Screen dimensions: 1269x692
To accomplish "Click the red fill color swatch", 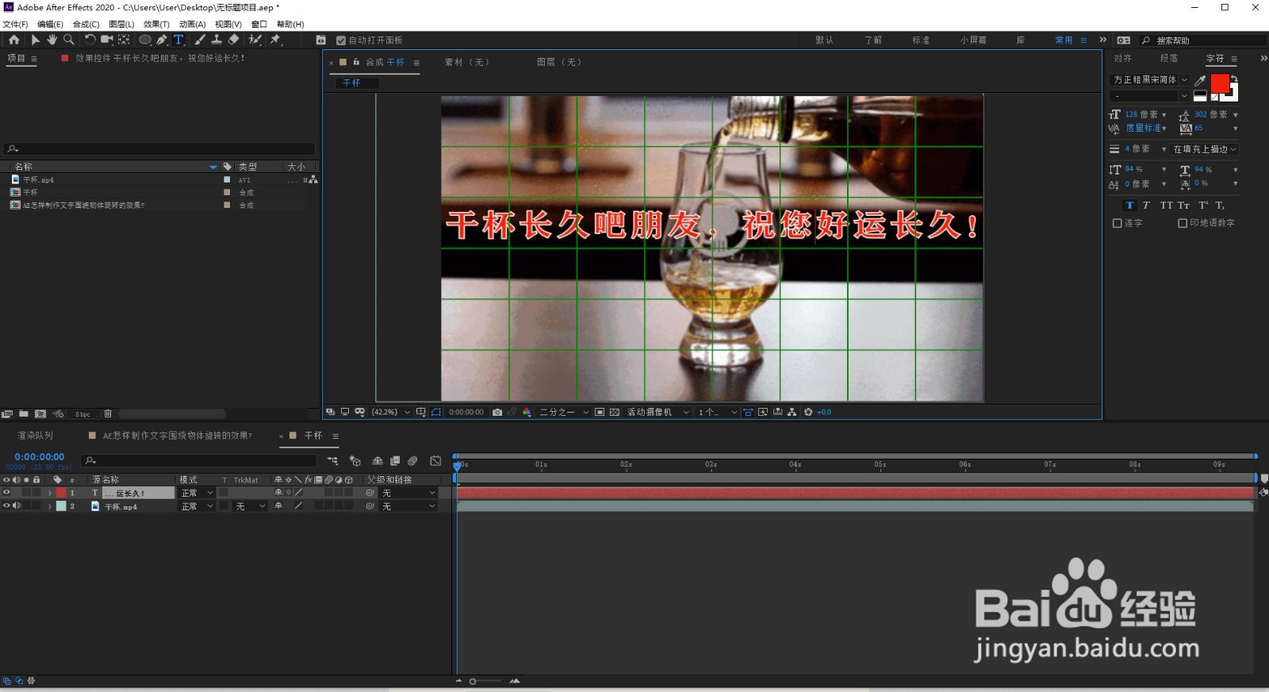I will (1220, 83).
